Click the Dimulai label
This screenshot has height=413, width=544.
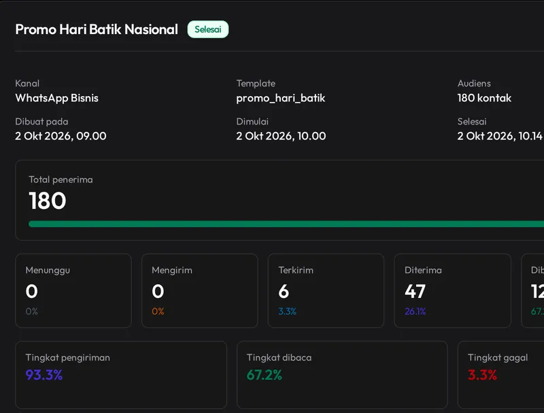pyautogui.click(x=252, y=122)
